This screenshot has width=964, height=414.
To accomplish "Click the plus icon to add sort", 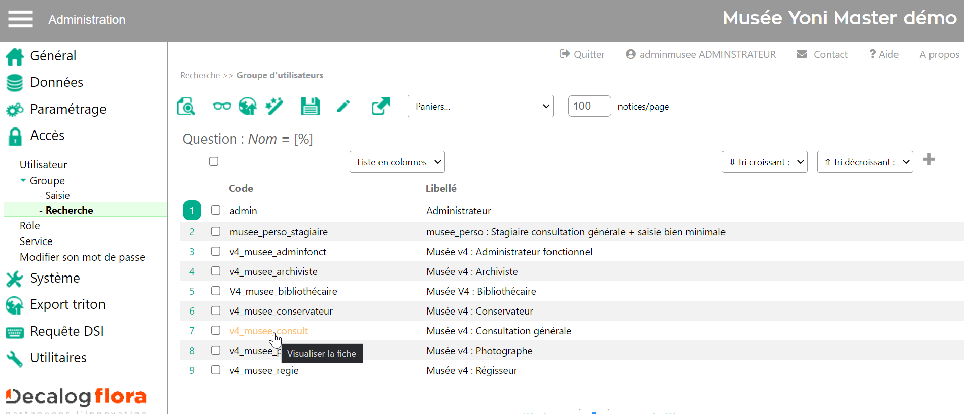I will coord(929,159).
